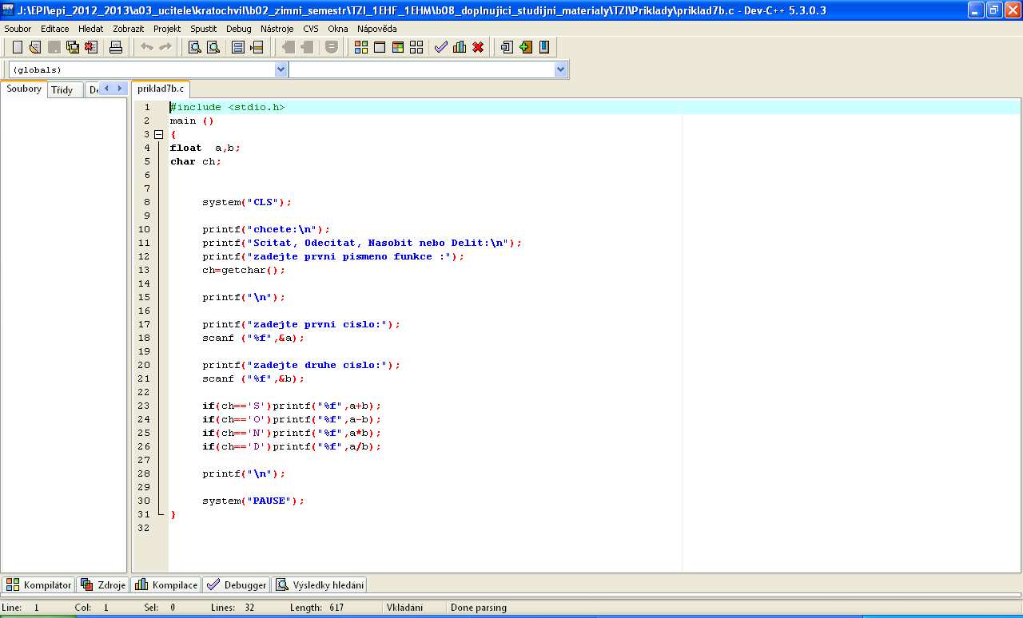Open the Projekt menu
This screenshot has width=1023, height=618.
click(x=168, y=29)
